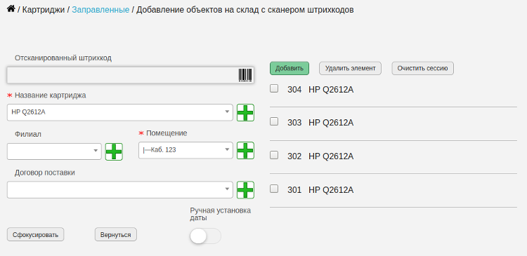Click Очистить сессию button
The width and height of the screenshot is (527, 256).
coord(422,68)
